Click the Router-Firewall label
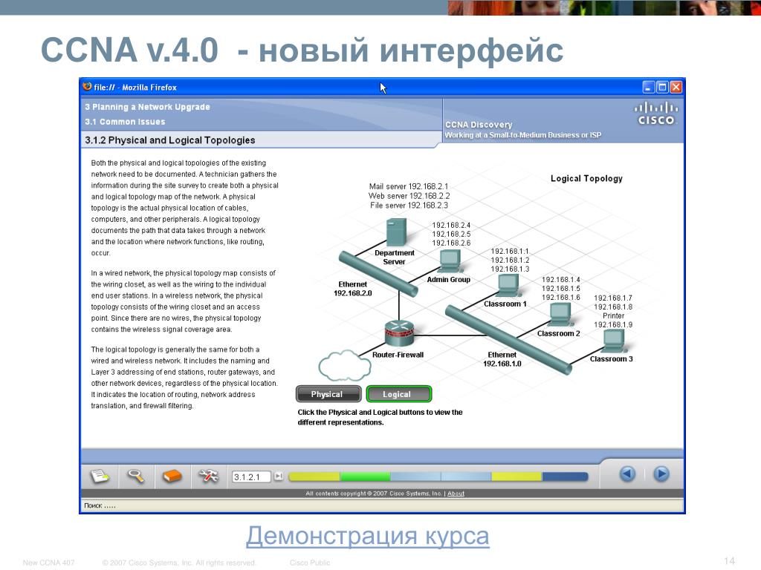The image size is (761, 570). click(x=398, y=355)
